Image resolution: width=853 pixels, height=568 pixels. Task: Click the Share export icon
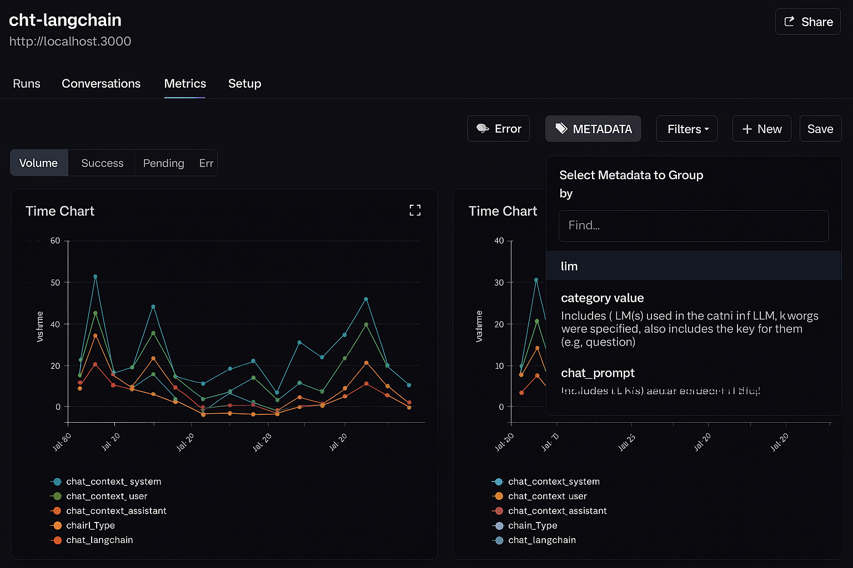789,22
